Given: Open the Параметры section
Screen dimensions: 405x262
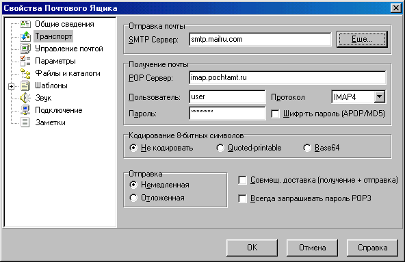Looking at the screenshot, I should (x=55, y=61).
